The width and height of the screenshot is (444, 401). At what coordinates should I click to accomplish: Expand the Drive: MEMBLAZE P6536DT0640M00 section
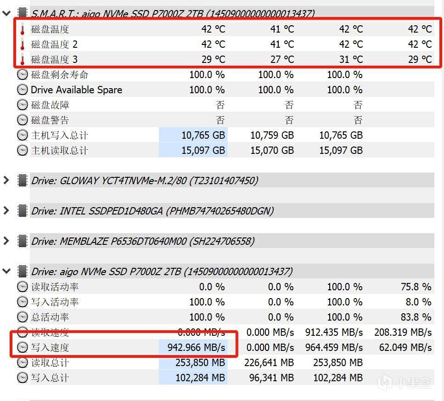[x=6, y=241]
